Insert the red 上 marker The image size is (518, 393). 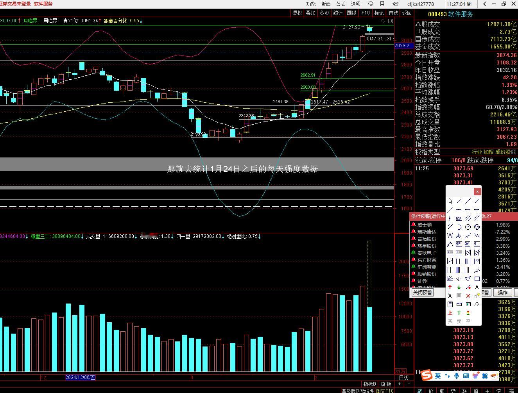(450, 313)
